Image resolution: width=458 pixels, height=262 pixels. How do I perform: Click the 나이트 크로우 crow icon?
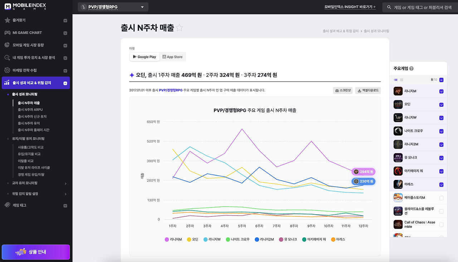tap(398, 131)
